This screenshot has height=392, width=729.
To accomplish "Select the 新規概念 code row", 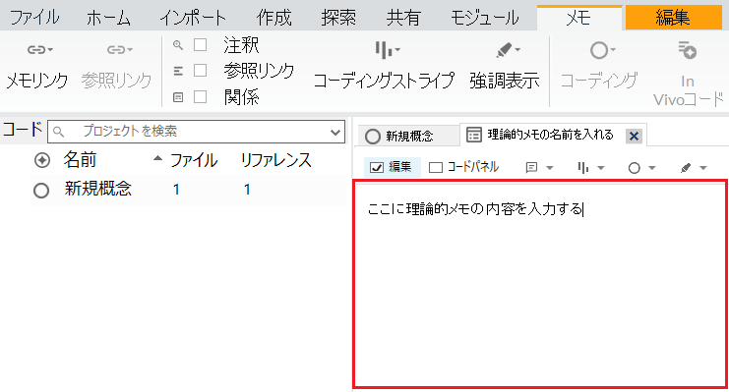I will coord(188,190).
